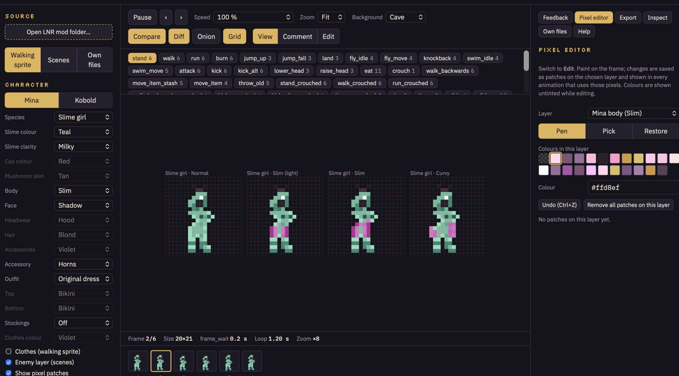Toggle Clothes (walking sprite) checkbox
Screen dimensions: 679x376
tap(8, 352)
